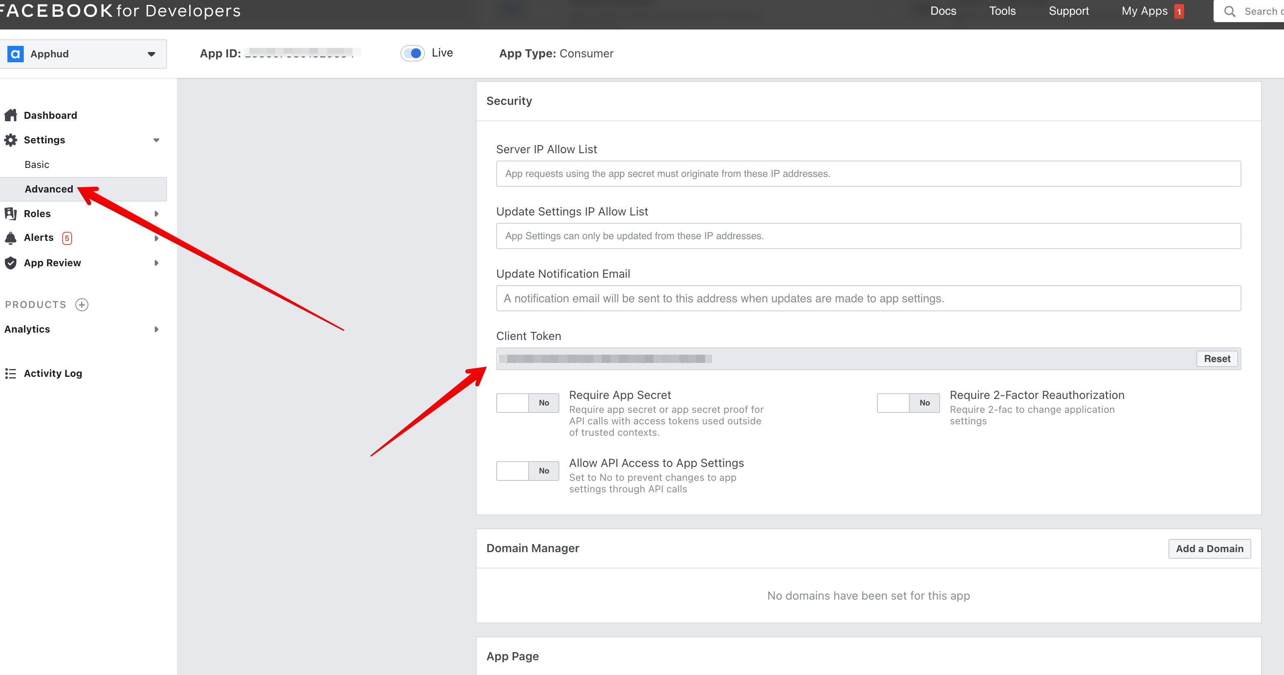Toggle Require App Secret switch
Screen dimensions: 1284x675
pos(527,403)
